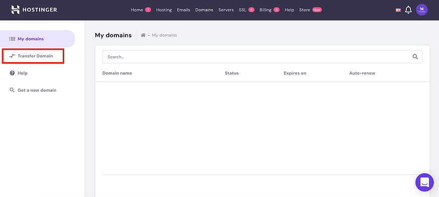The height and width of the screenshot is (197, 439).
Task: Go to Hosting in top navigation
Action: click(164, 10)
